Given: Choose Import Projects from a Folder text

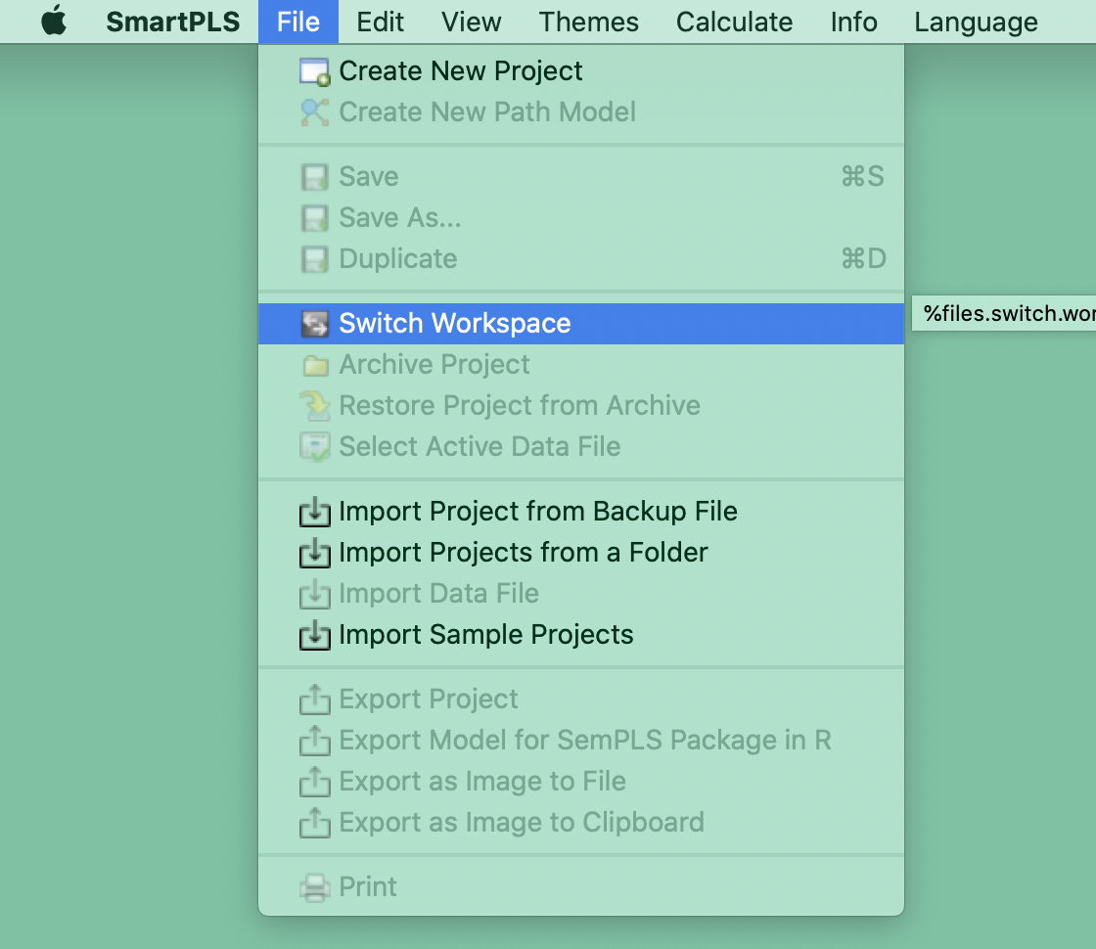Looking at the screenshot, I should tap(523, 553).
